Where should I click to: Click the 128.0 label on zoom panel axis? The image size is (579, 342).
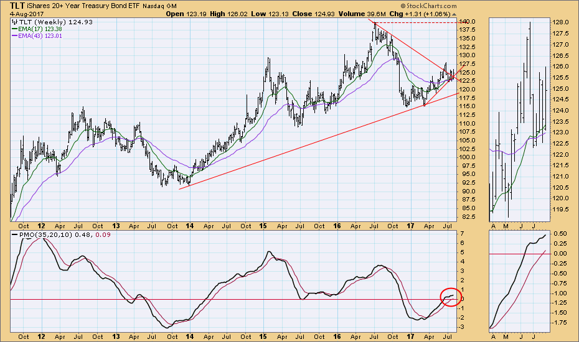(562, 22)
